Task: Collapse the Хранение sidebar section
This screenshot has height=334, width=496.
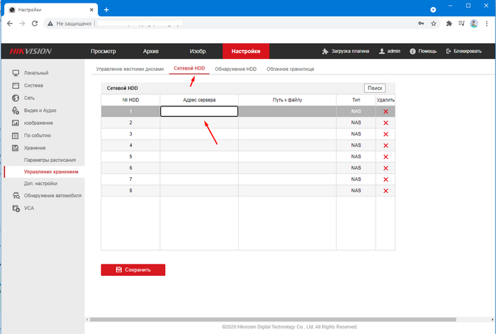Action: point(29,147)
